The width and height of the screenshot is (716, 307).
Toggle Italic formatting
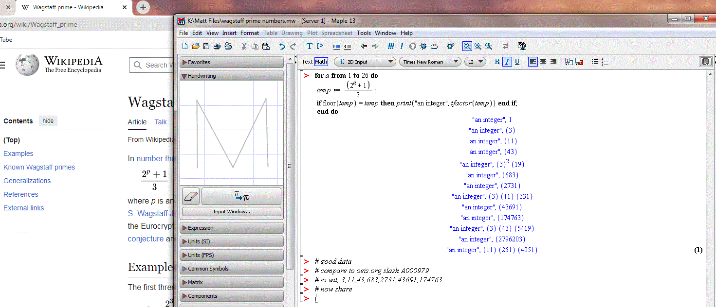click(x=507, y=62)
